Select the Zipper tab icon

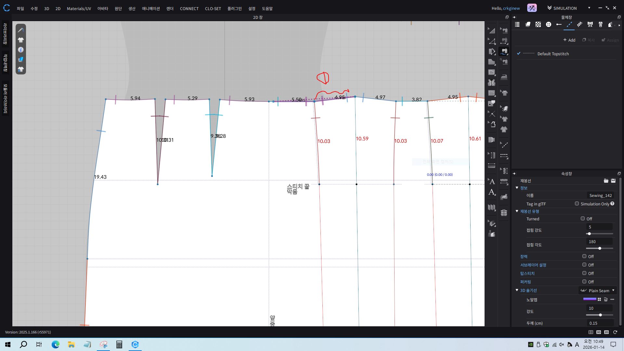point(600,24)
